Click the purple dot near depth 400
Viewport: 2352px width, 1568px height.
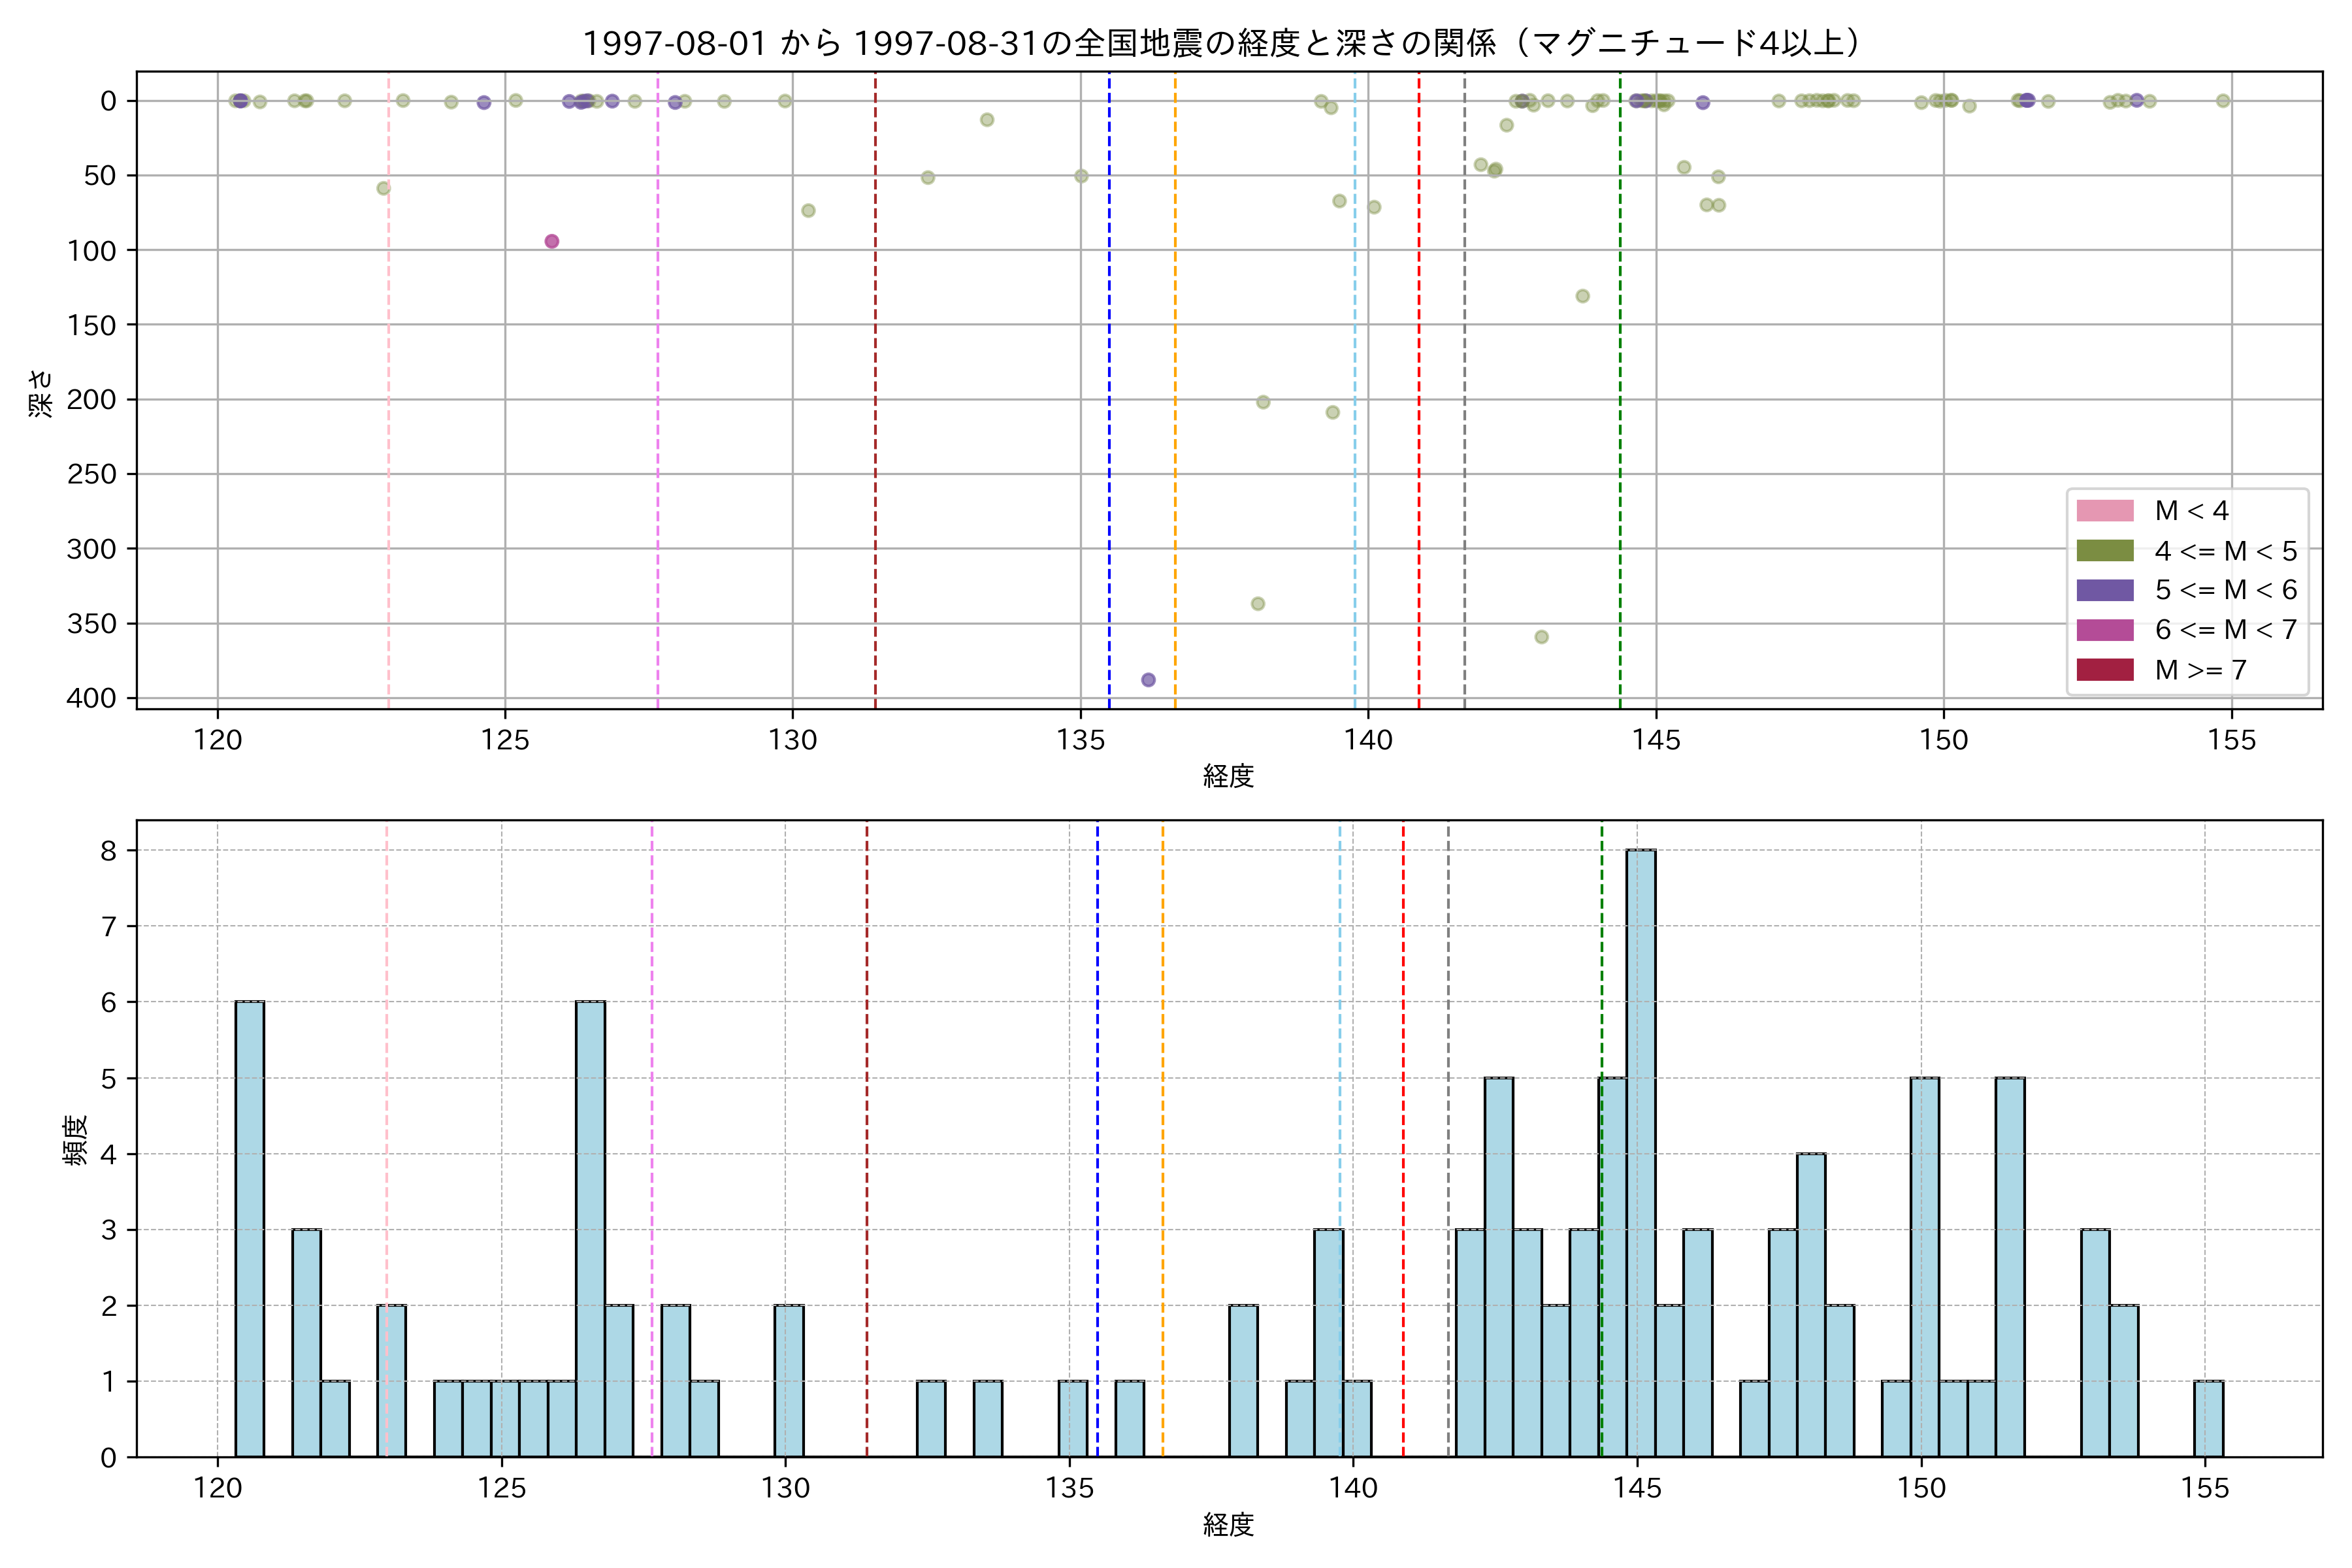tap(1148, 680)
